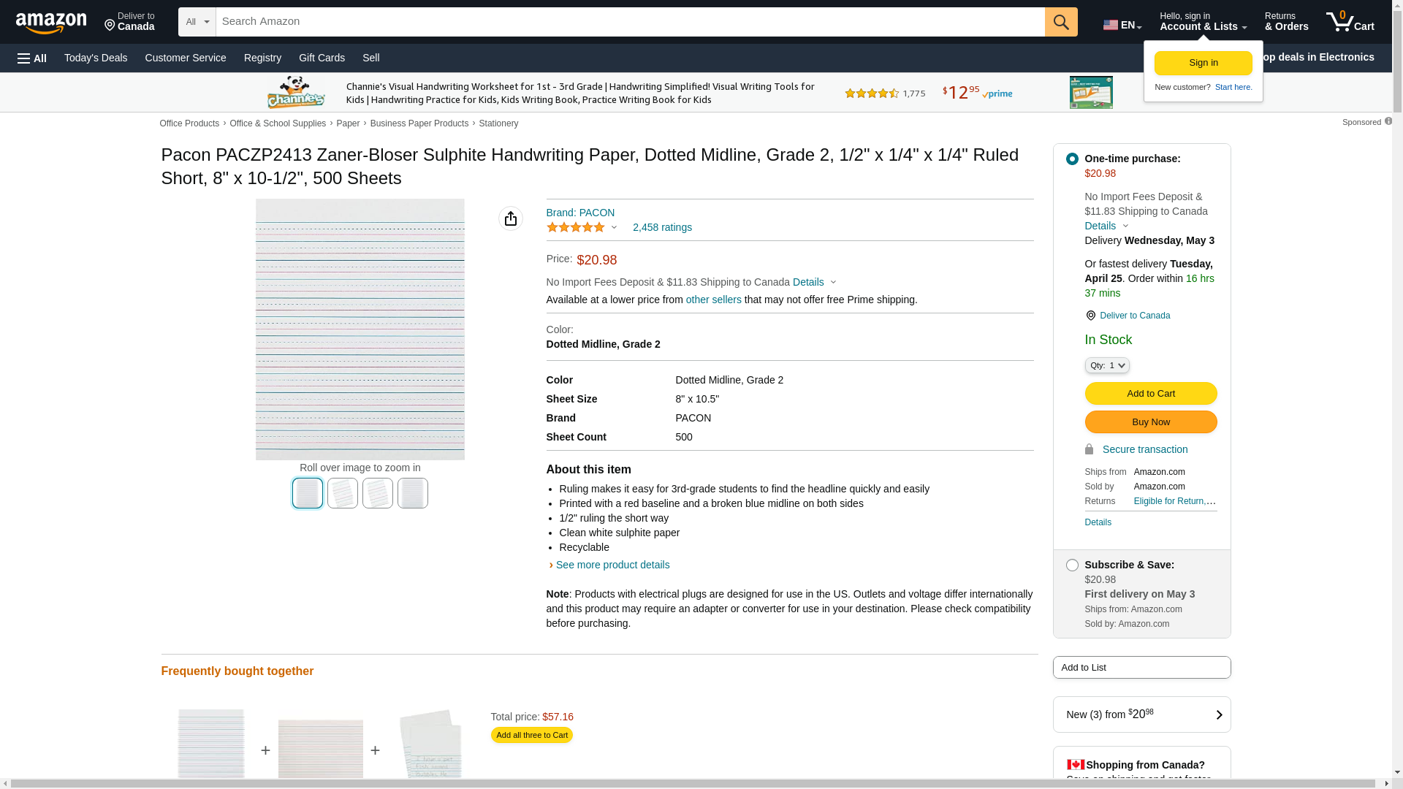The height and width of the screenshot is (789, 1403).
Task: Open Today's Deals in nav bar
Action: (96, 58)
